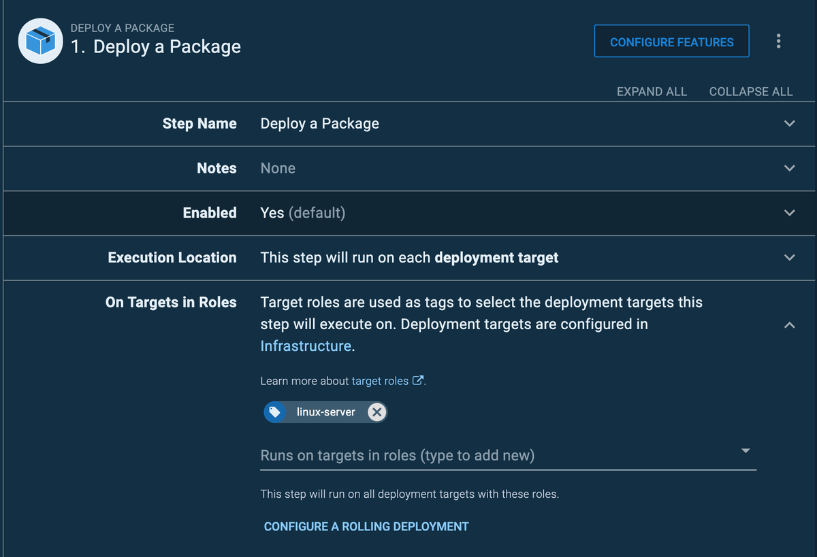
Task: Collapse all sections with Collapse All
Action: click(x=750, y=91)
